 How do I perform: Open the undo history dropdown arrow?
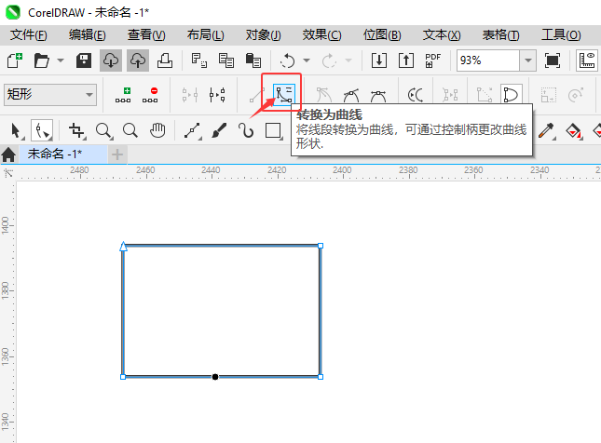click(x=307, y=60)
